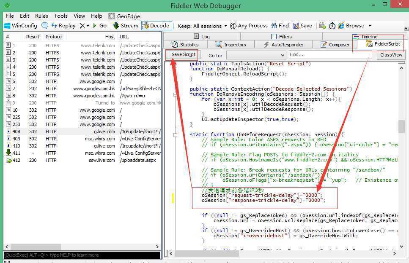Click the Browse Internet Explorer button
The height and width of the screenshot is (263, 409).
click(x=351, y=26)
